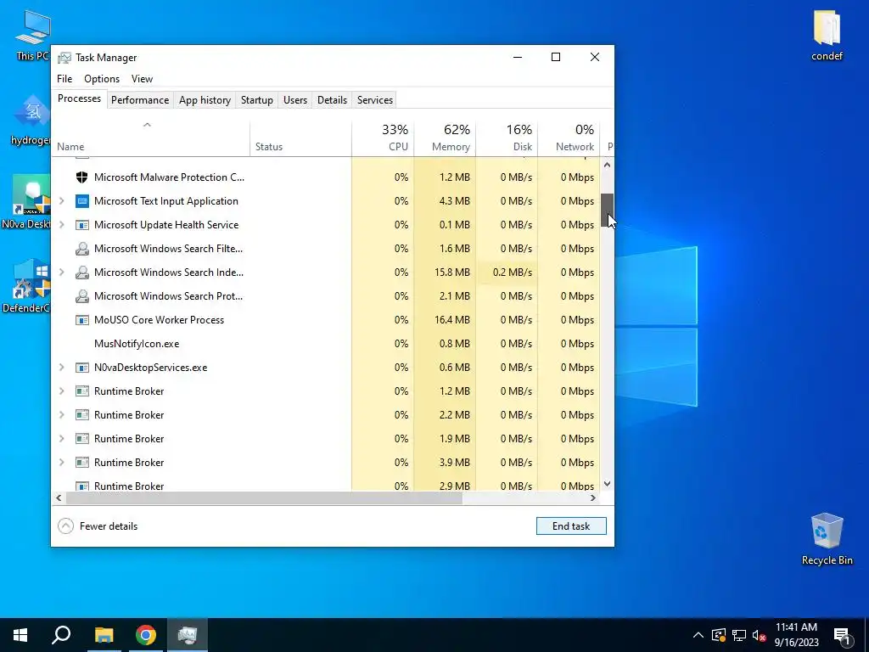Collapse view with Fewer details
This screenshot has width=869, height=652.
98,526
